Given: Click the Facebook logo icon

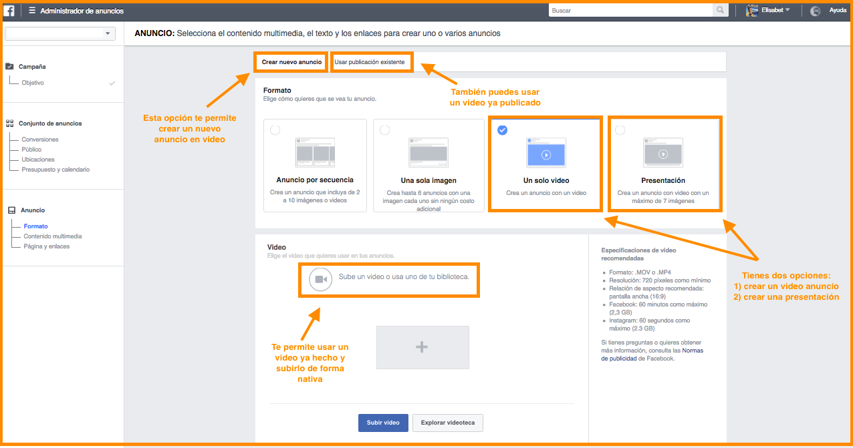Looking at the screenshot, I should point(9,11).
